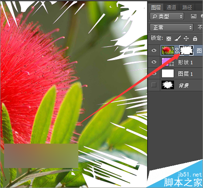Click the lock transparent pixels icon
Image resolution: width=203 pixels, height=188 pixels.
pyautogui.click(x=168, y=39)
